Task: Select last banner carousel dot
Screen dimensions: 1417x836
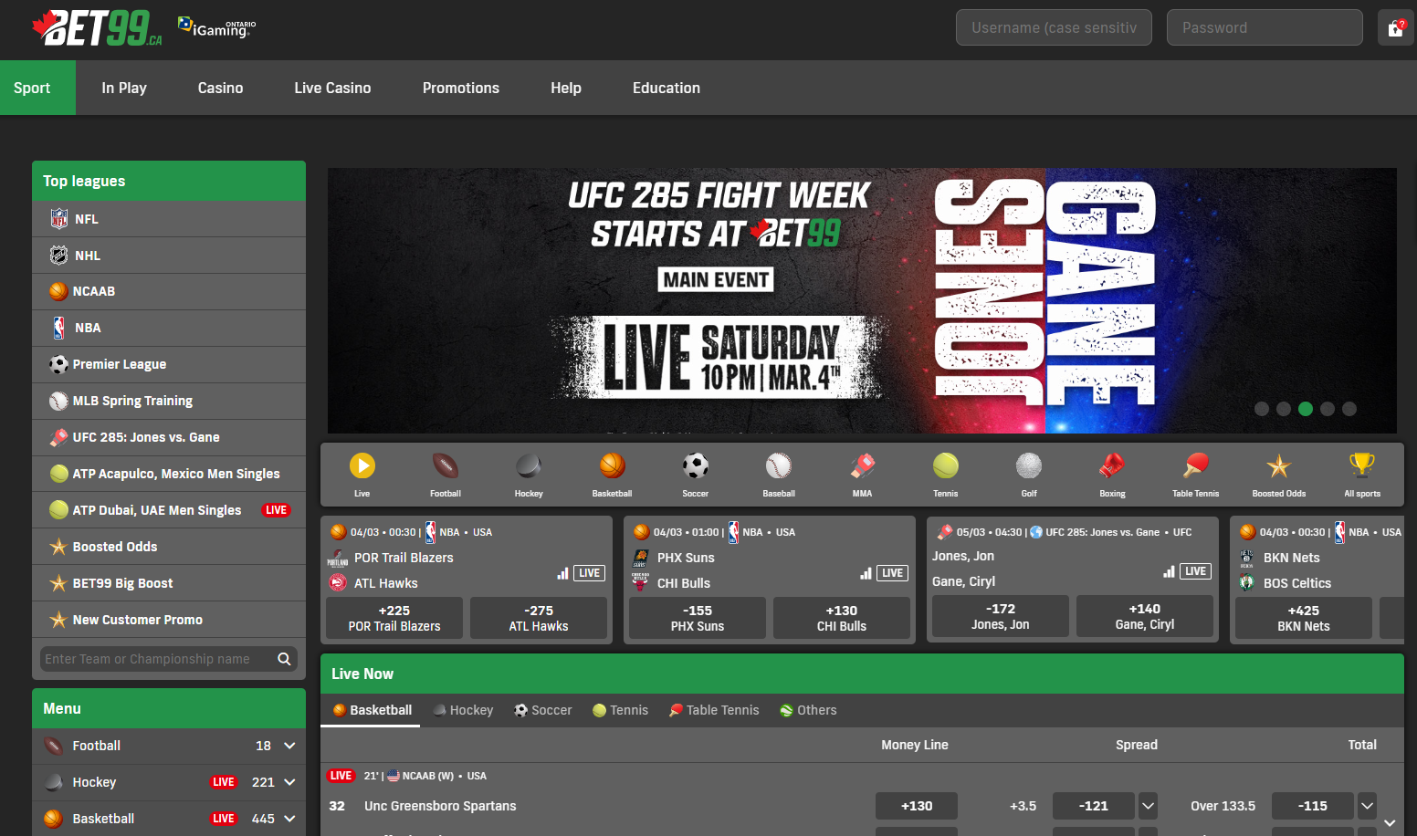Action: point(1349,409)
